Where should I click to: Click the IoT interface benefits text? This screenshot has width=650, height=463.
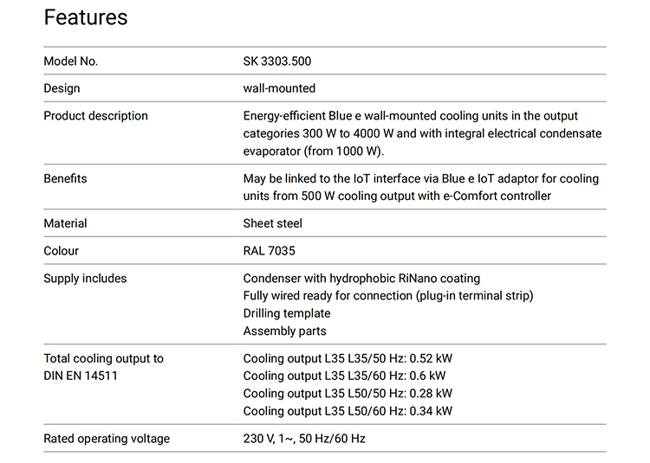[x=421, y=188]
